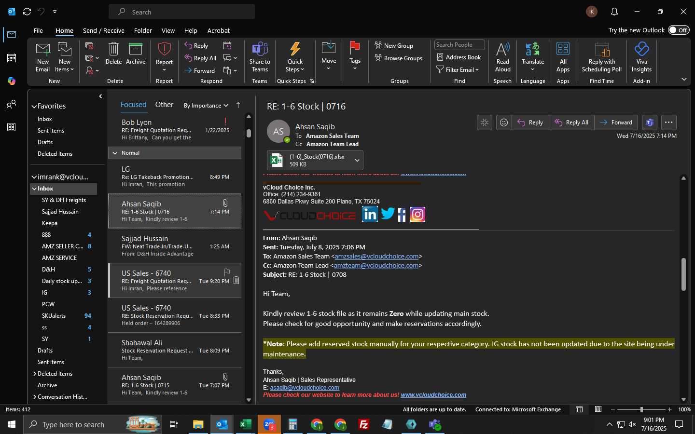Reply with Scheduling Poll
The height and width of the screenshot is (434, 695).
pyautogui.click(x=602, y=57)
